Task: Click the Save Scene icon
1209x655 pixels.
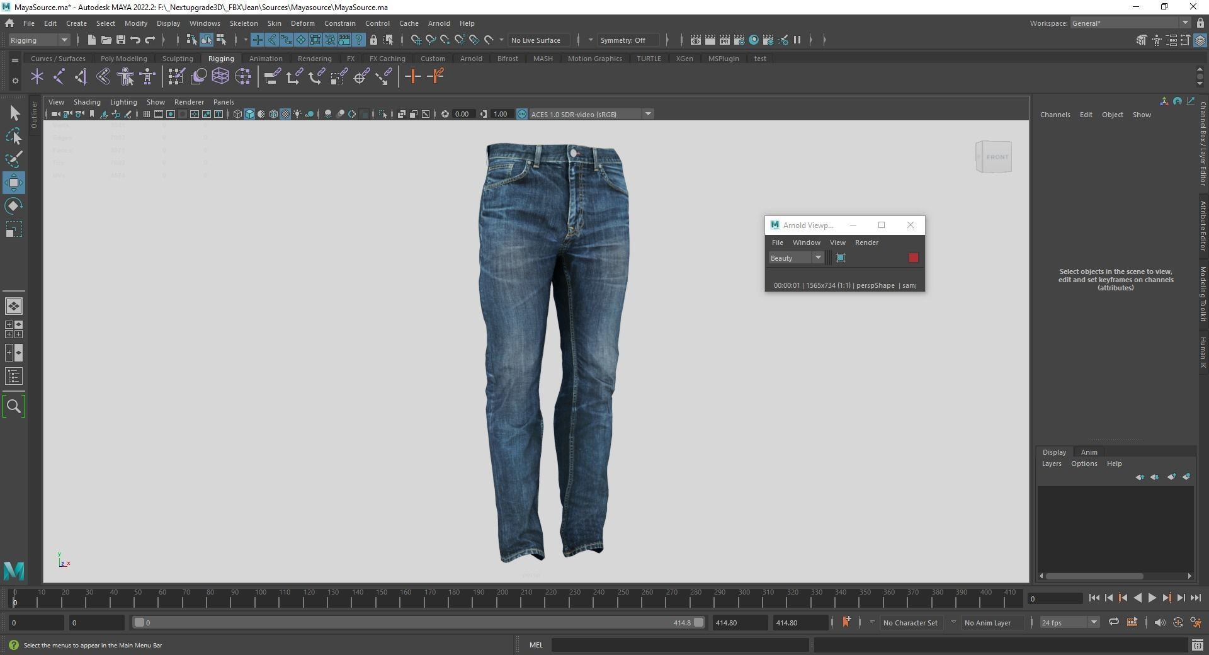Action: point(121,40)
